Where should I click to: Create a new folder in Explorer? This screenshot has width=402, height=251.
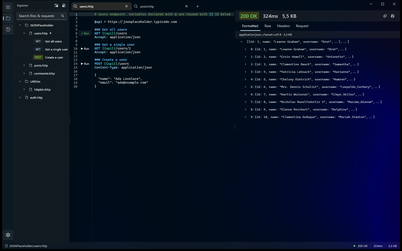point(56,6)
